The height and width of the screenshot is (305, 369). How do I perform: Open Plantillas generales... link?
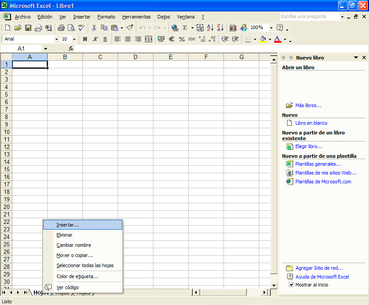tap(318, 164)
